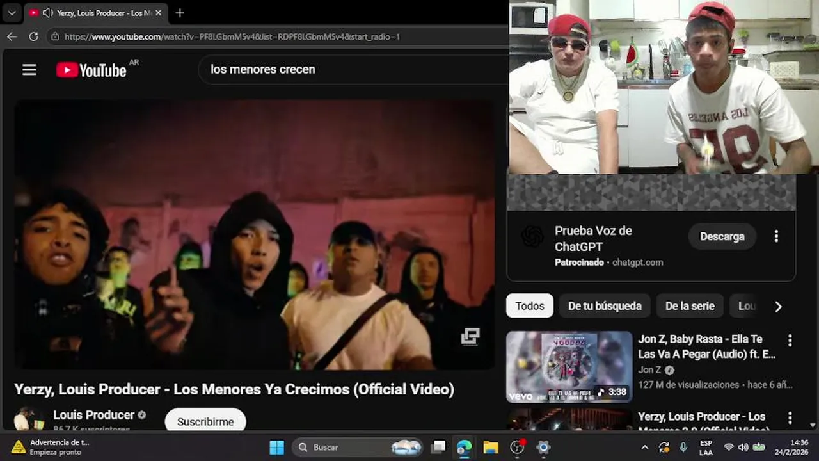Screen dimensions: 819x461
Task: Mute the tab via its speaker icon
Action: [47, 13]
